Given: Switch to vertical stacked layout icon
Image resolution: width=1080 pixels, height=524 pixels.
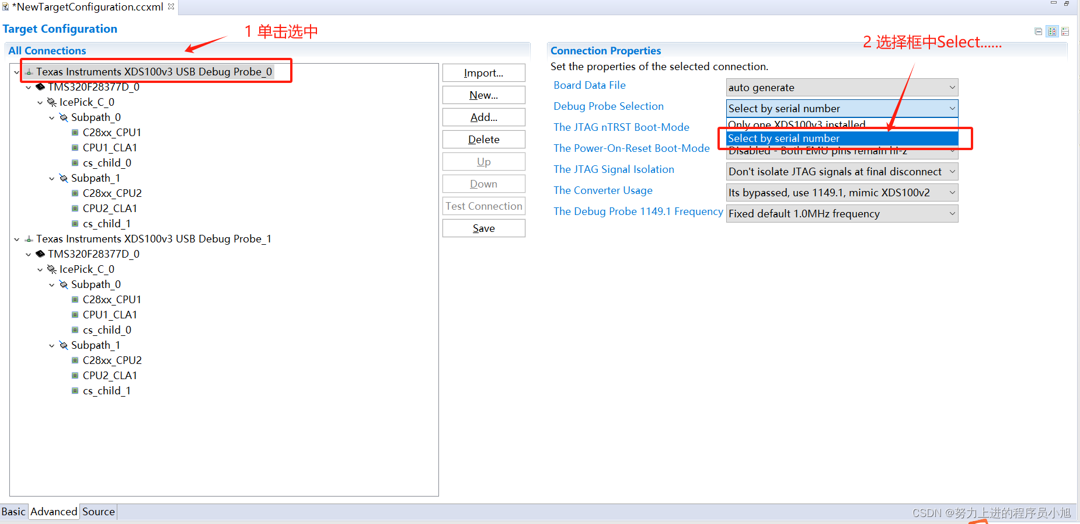Looking at the screenshot, I should coord(1065,32).
